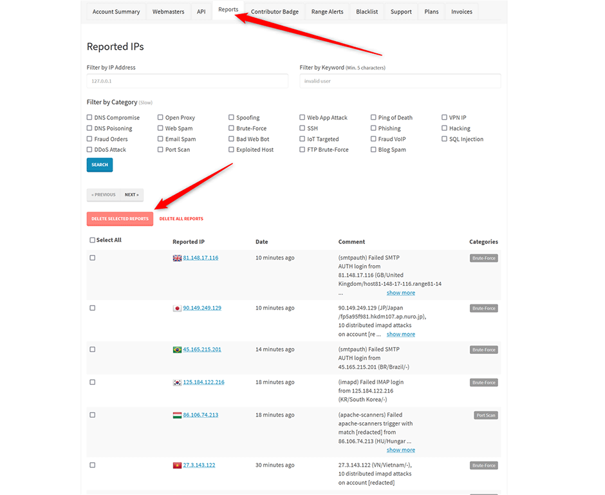Go to next page of reports

point(131,194)
